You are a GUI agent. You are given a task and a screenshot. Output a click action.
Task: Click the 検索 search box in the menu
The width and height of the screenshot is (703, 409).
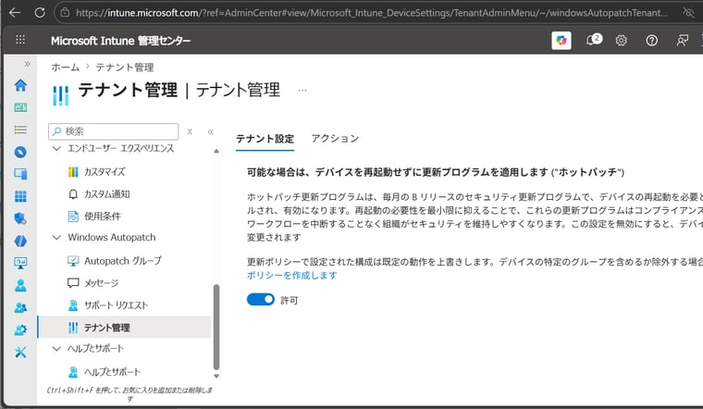pos(114,131)
